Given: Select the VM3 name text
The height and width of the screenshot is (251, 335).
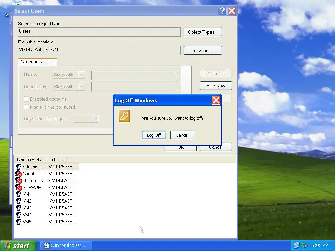Looking at the screenshot, I should (27, 208).
